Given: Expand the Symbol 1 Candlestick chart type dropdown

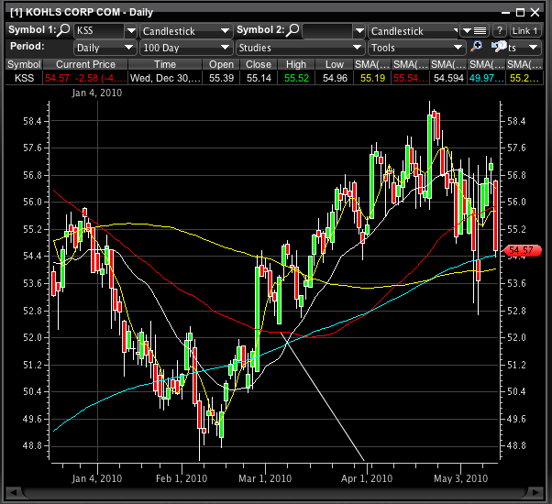Looking at the screenshot, I should pos(186,30).
